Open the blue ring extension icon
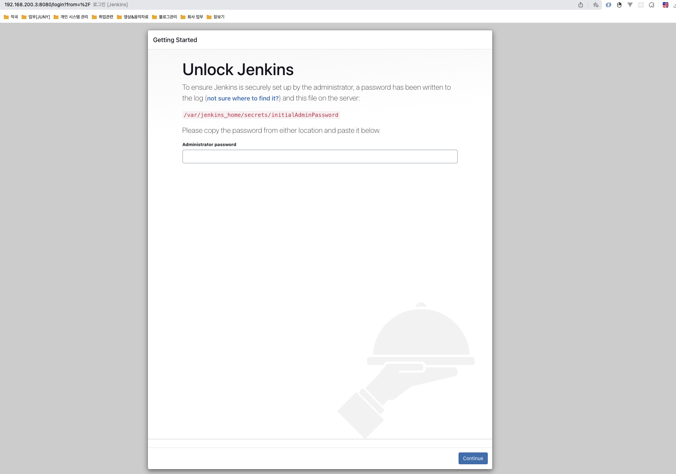 609,5
